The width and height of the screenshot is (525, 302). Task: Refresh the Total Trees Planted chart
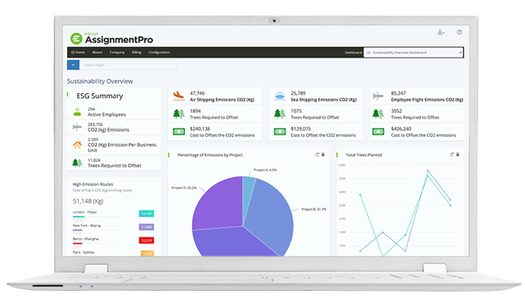(452, 155)
